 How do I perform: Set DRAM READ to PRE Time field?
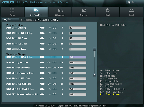(x=78, y=78)
